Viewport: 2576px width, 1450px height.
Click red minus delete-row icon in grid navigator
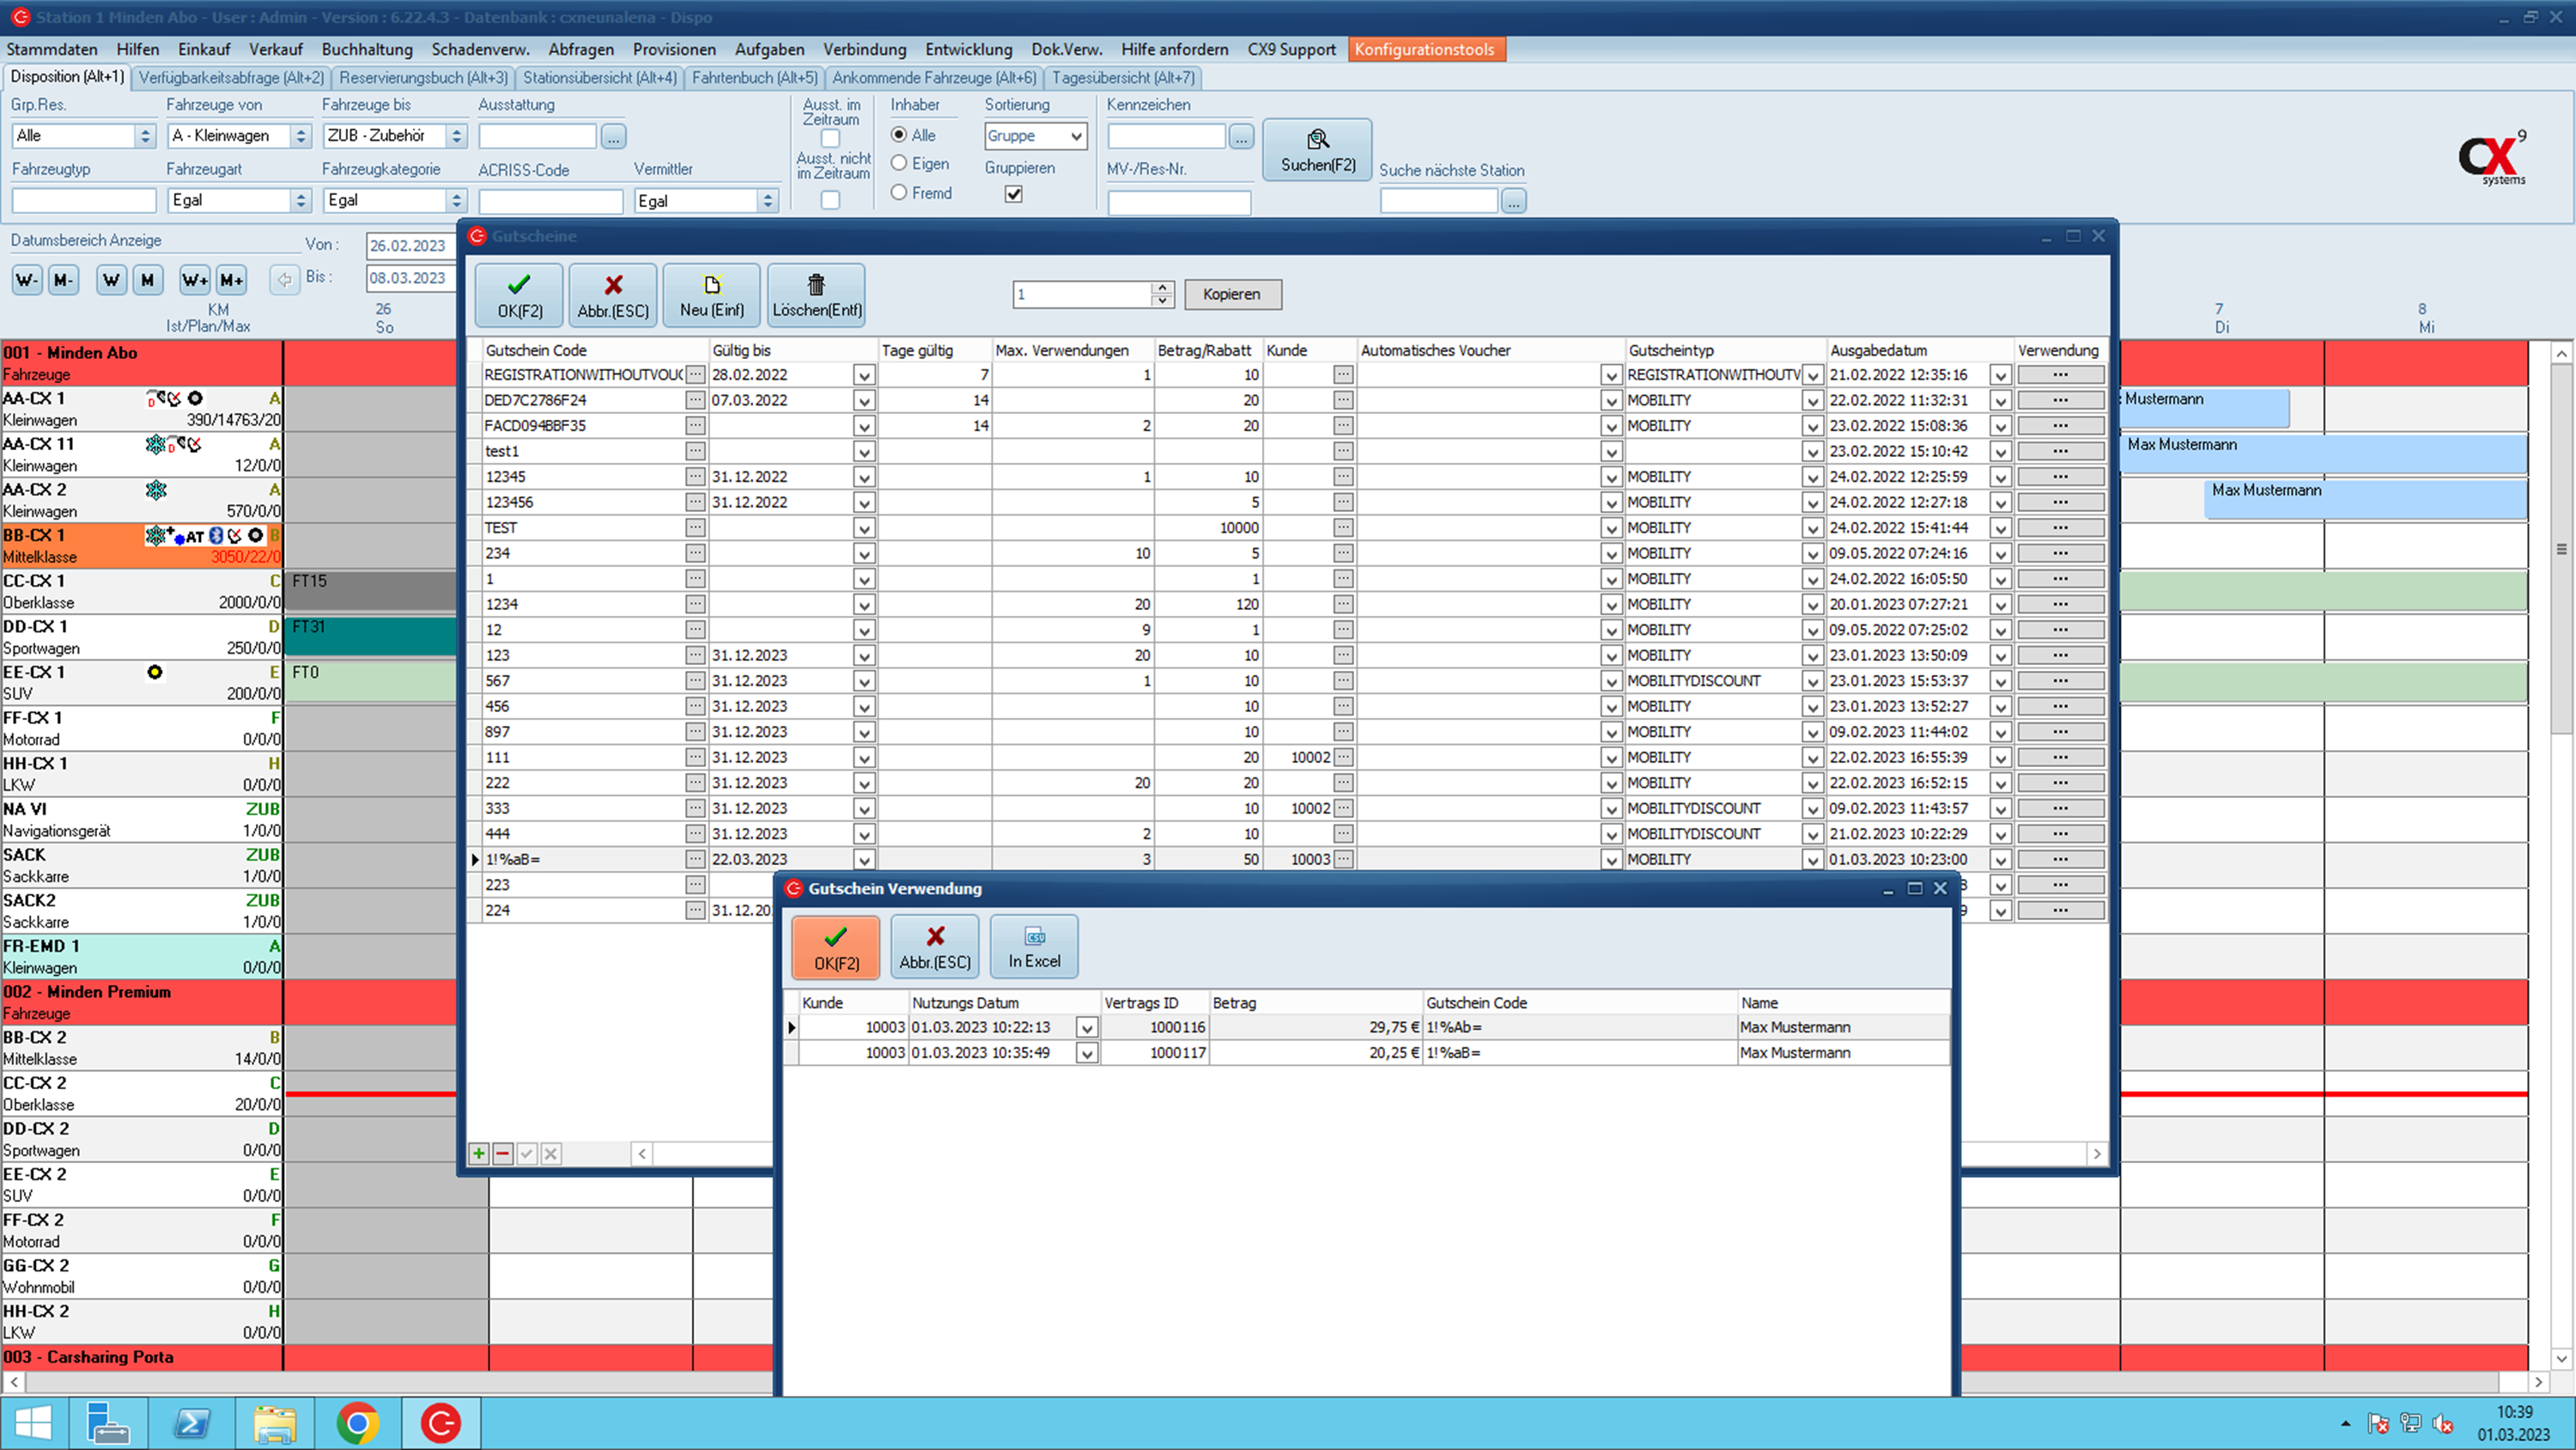click(503, 1154)
